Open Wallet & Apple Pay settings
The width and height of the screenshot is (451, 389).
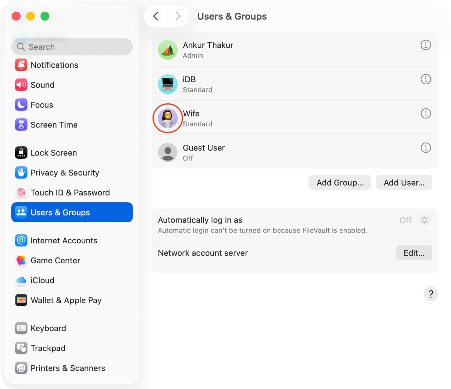pos(66,300)
